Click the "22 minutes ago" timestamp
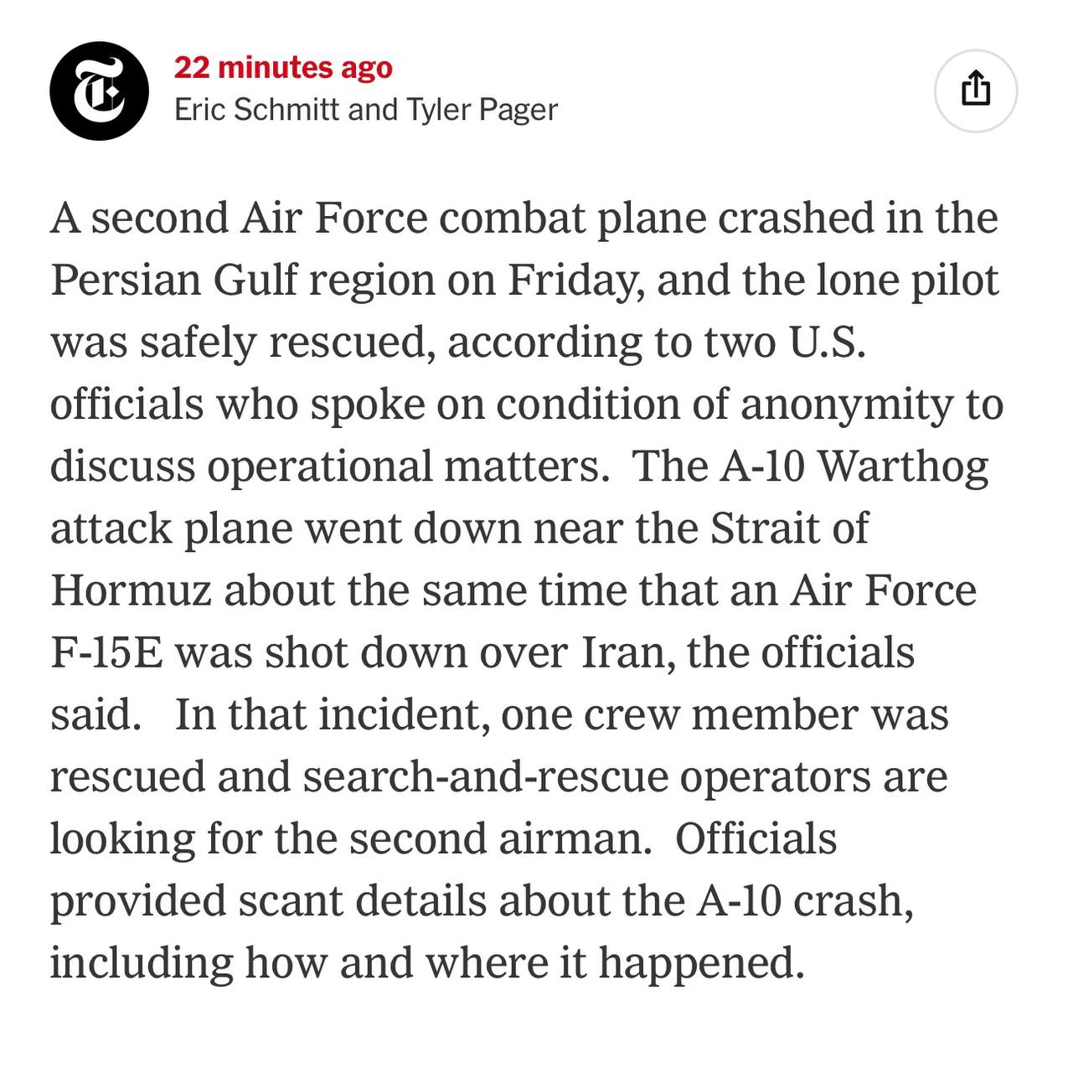 pyautogui.click(x=283, y=68)
